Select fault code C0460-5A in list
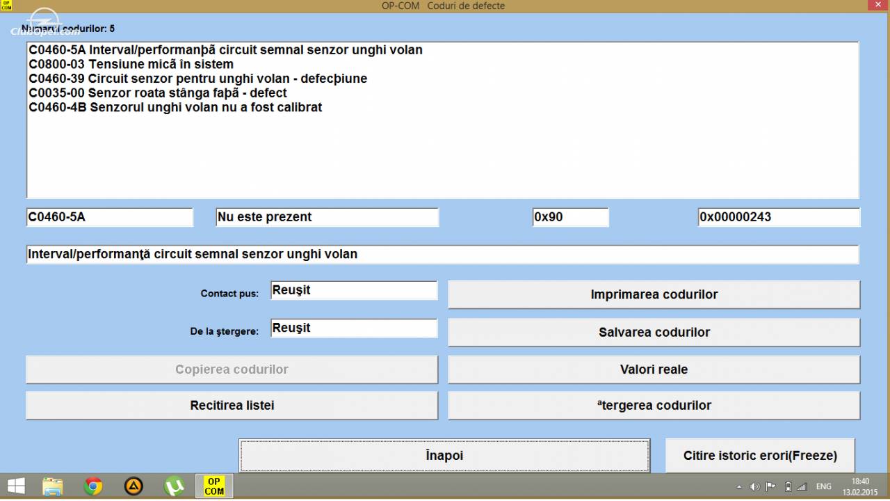890x501 pixels. tap(225, 50)
